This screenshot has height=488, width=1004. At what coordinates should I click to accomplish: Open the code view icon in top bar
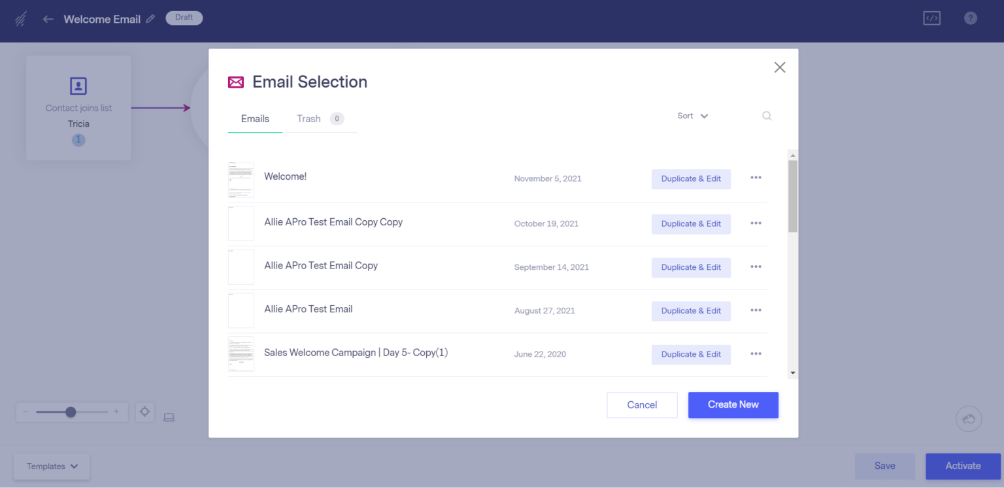coord(931,18)
